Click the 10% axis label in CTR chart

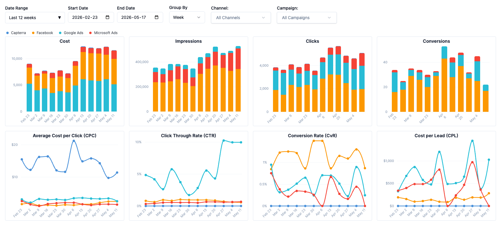[138, 142]
